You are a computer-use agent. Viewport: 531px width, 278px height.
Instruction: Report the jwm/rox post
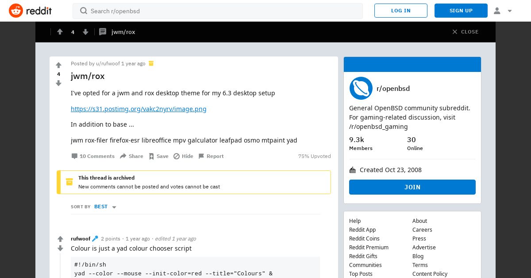211,156
